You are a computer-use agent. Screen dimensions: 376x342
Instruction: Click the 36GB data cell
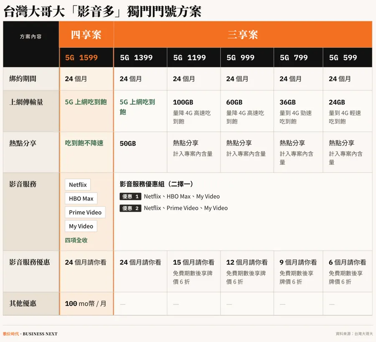298,111
